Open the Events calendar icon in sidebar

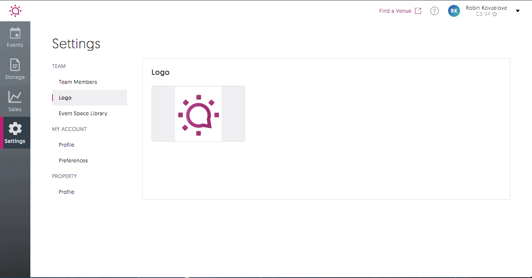click(15, 36)
